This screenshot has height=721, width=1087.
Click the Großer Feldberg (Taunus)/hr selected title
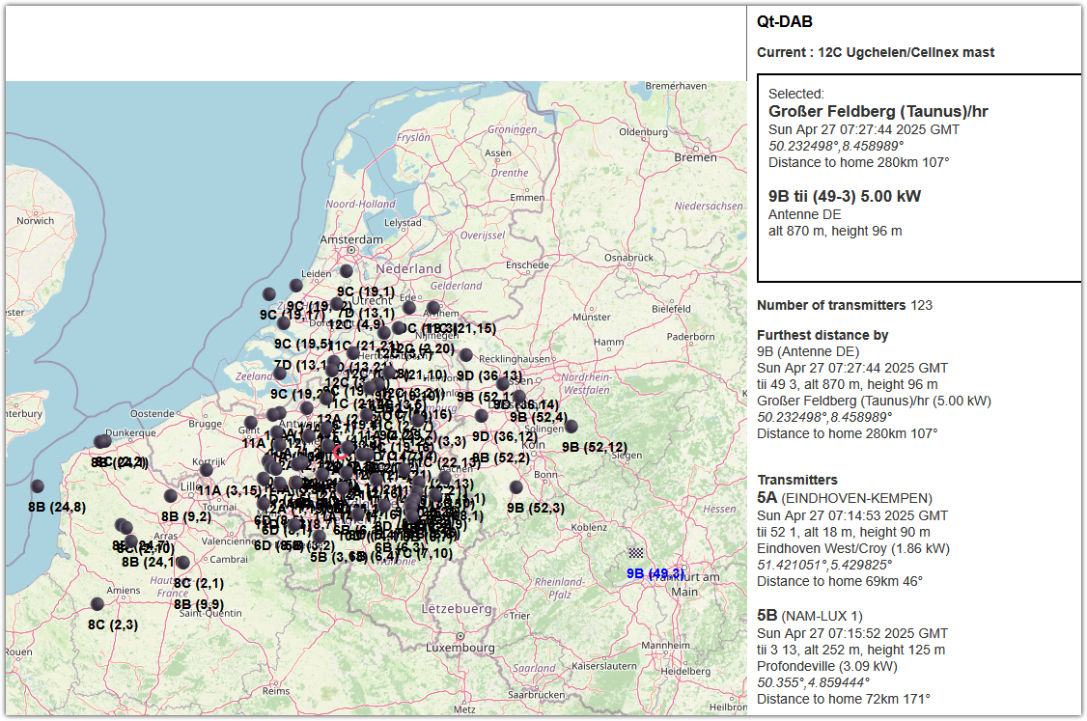[878, 112]
